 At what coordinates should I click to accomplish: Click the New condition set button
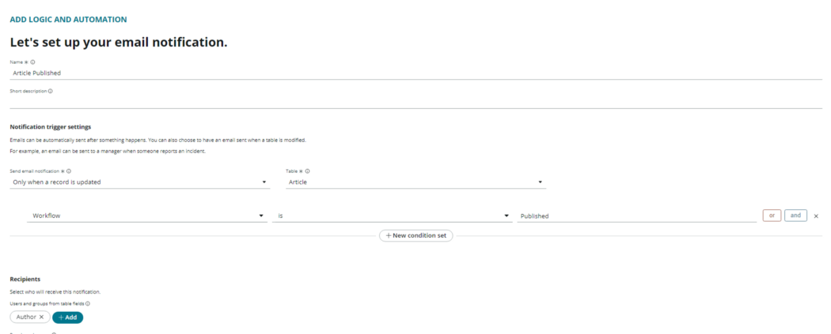pyautogui.click(x=416, y=236)
